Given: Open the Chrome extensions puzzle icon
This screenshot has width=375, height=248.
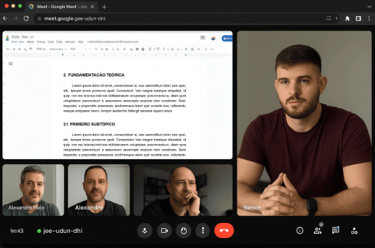Looking at the screenshot, I should [347, 18].
